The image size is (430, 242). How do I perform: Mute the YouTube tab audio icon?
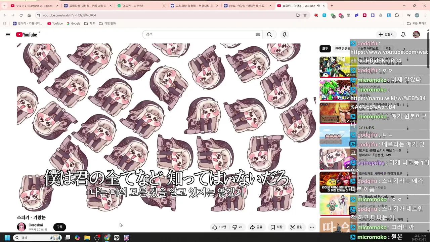coord(318,6)
